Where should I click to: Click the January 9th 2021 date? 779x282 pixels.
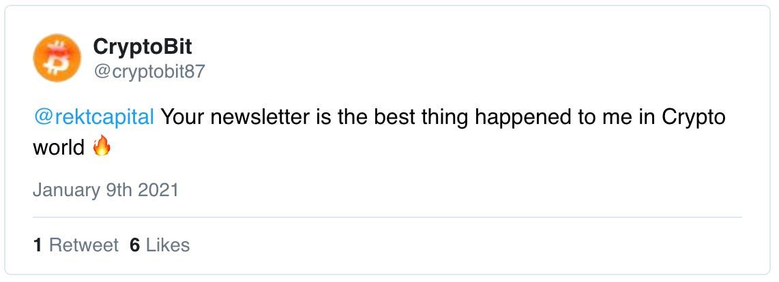coord(105,189)
